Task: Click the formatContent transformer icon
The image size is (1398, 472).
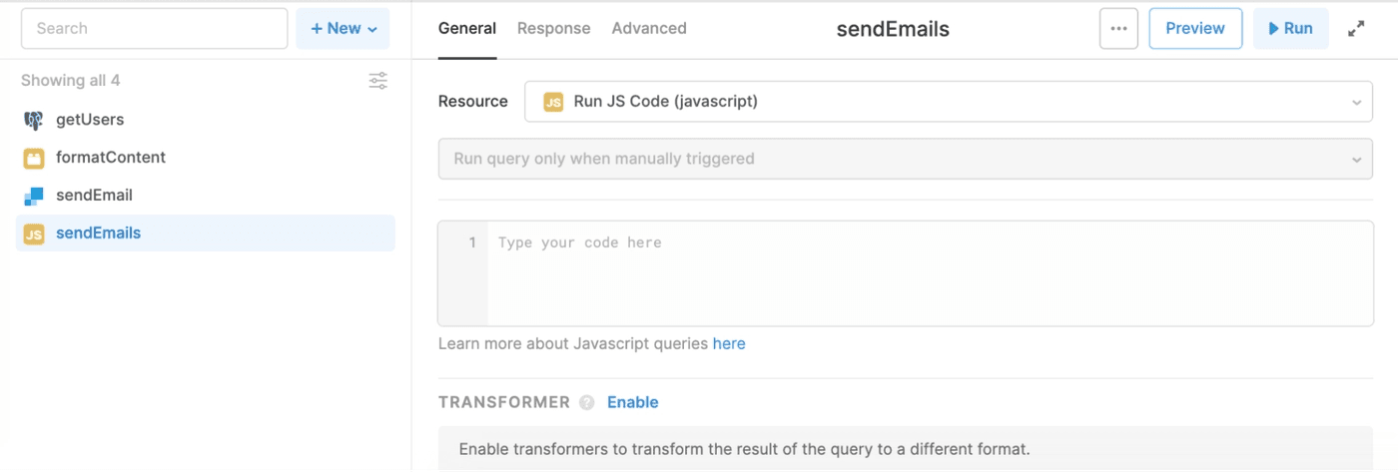Action: point(34,158)
